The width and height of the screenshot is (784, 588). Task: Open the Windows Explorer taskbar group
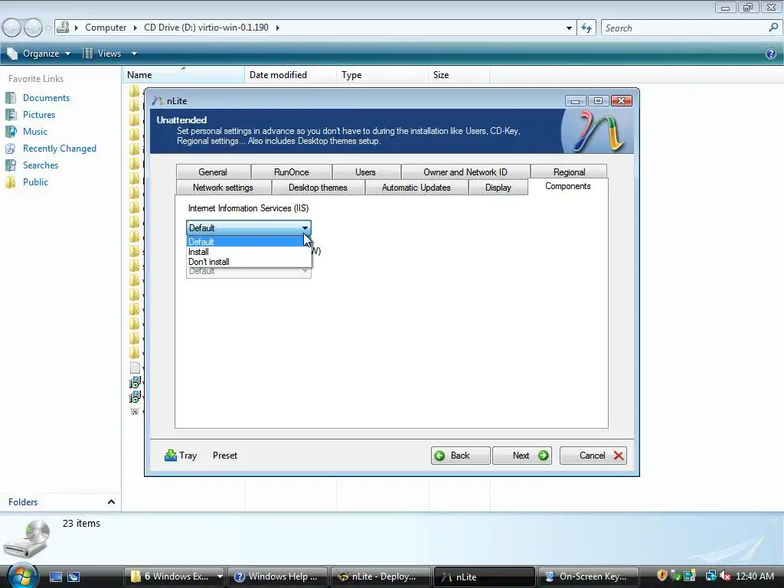(x=175, y=577)
